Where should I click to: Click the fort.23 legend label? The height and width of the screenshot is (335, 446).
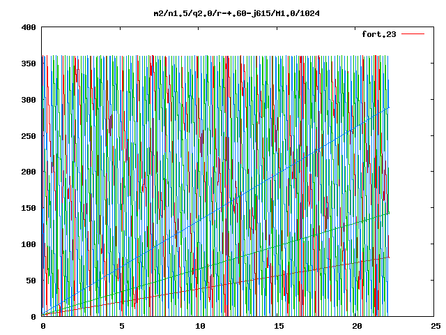378,34
